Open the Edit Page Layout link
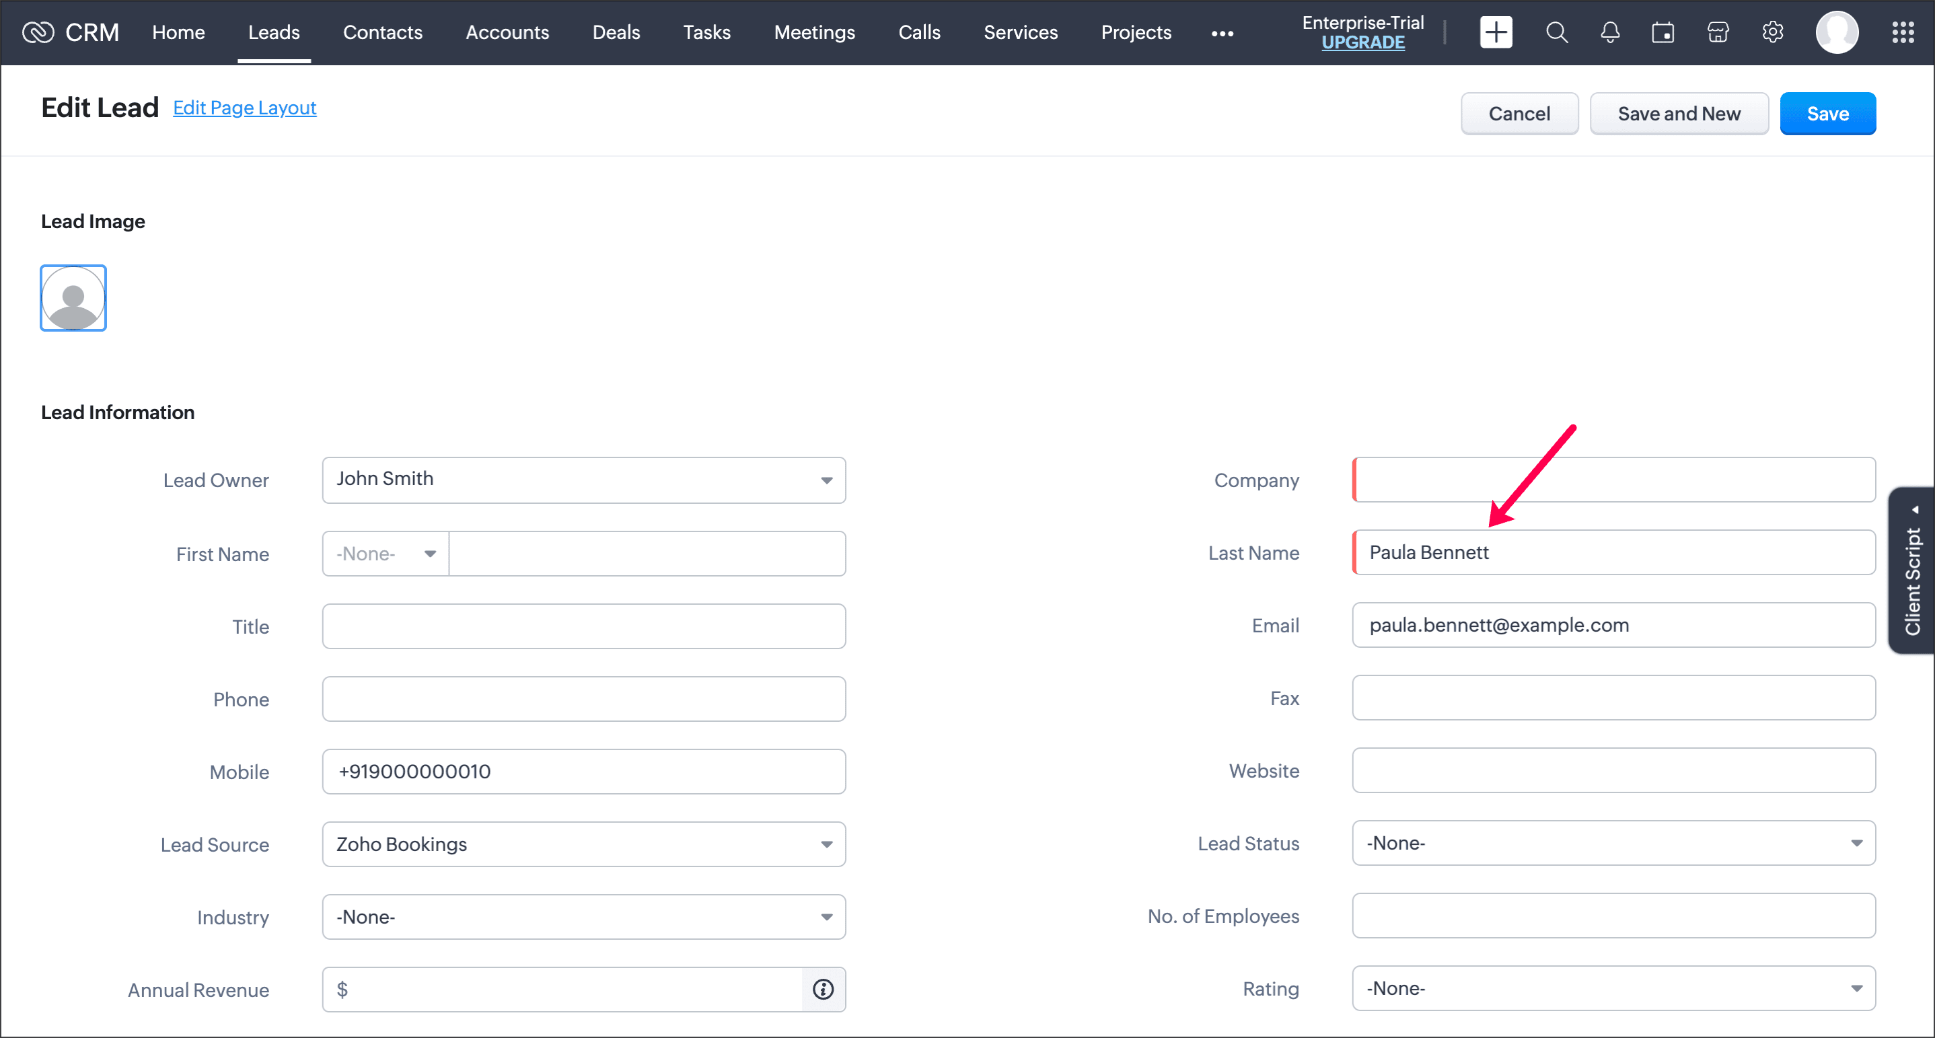 coord(244,108)
